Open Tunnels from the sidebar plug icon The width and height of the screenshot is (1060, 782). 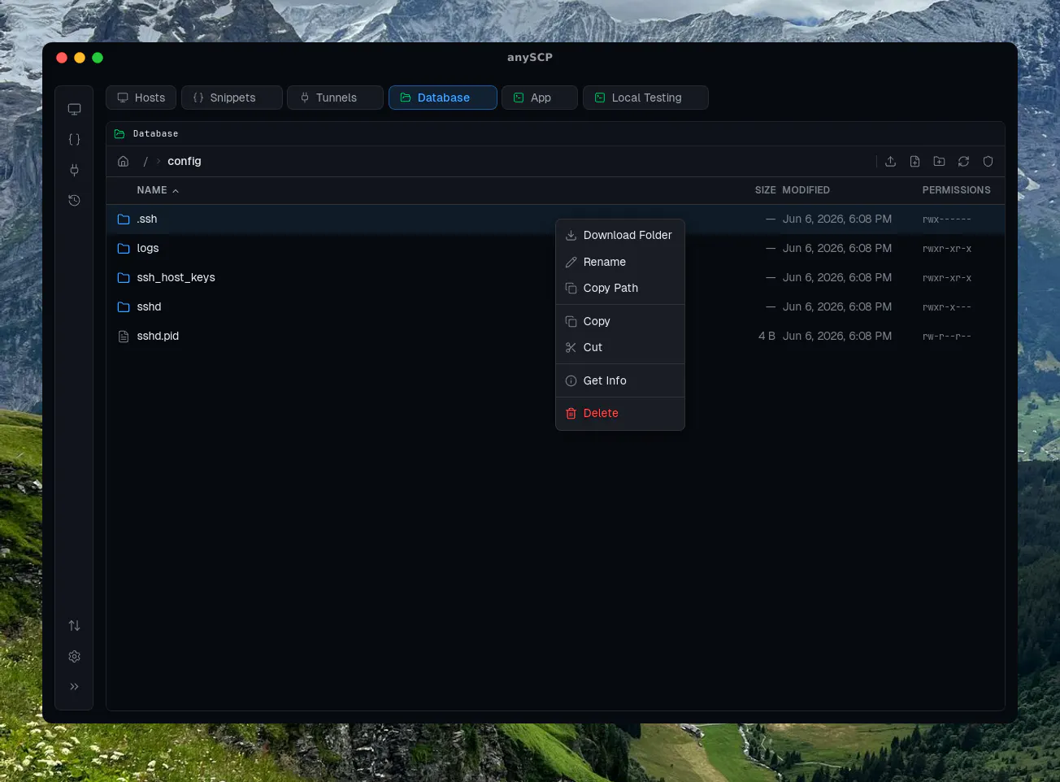[74, 170]
